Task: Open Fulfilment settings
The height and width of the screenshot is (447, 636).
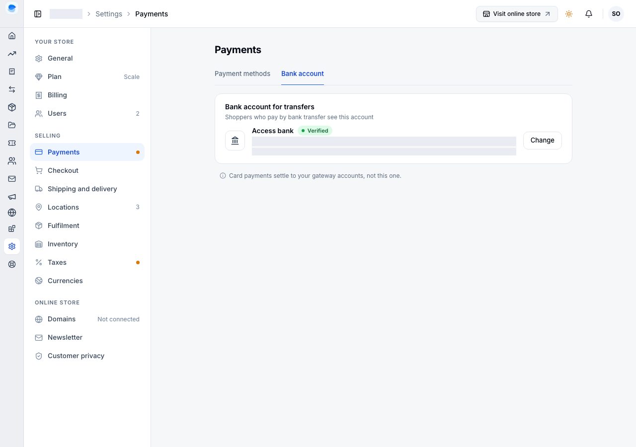Action: (x=87, y=225)
